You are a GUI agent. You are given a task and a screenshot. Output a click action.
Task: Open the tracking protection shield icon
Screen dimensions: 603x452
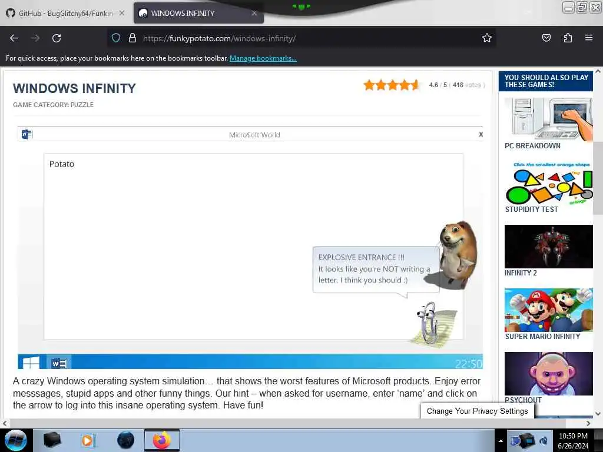[x=116, y=38]
